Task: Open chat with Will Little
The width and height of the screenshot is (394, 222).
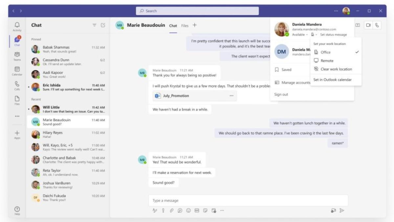Action: [68, 109]
